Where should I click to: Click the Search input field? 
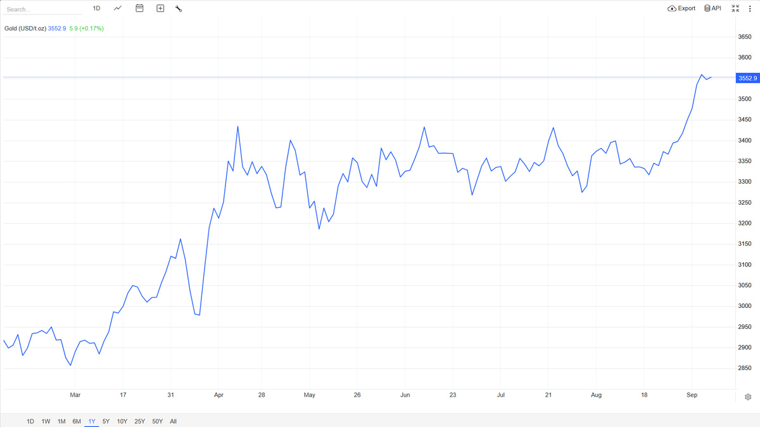pyautogui.click(x=43, y=10)
